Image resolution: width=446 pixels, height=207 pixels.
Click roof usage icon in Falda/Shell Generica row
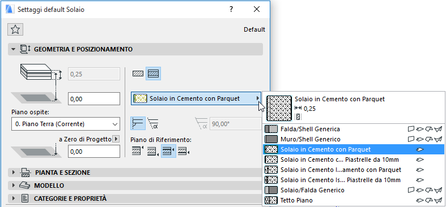click(429, 129)
